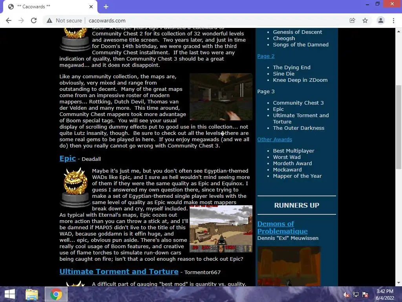The height and width of the screenshot is (302, 402).
Task: Bookmark this page with the star
Action: (365, 20)
